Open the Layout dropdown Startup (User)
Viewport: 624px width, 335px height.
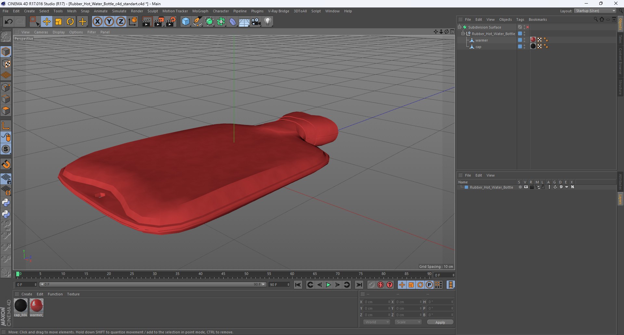(595, 11)
